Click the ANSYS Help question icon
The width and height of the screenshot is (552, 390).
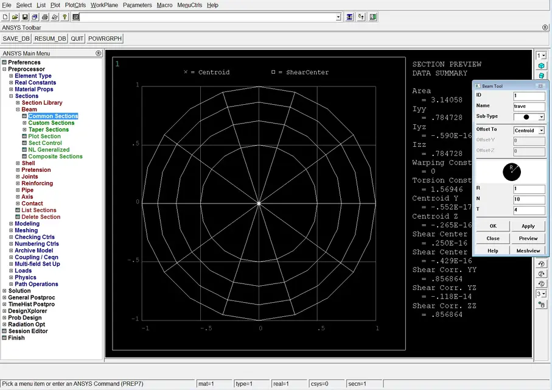[65, 17]
